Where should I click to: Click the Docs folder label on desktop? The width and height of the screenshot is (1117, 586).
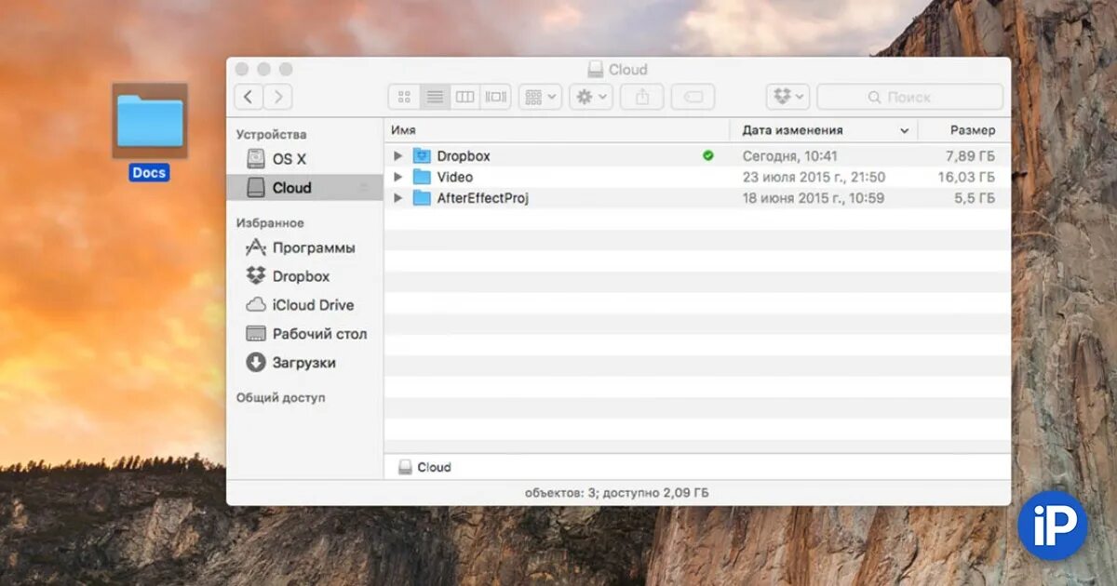coord(150,173)
